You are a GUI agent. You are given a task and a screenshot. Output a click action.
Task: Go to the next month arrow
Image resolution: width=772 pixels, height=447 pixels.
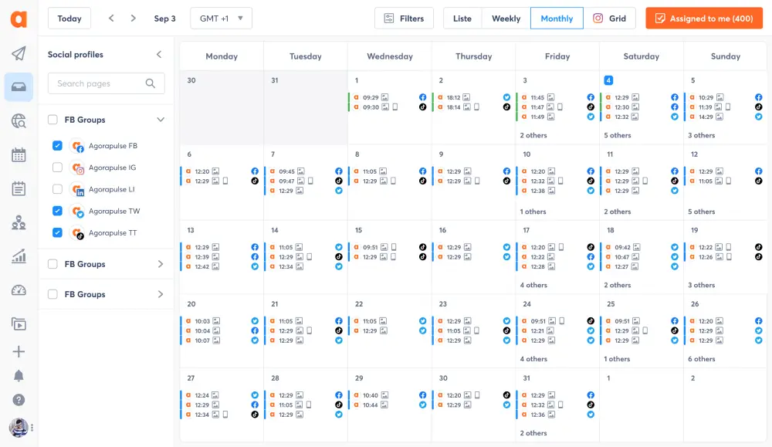click(134, 19)
